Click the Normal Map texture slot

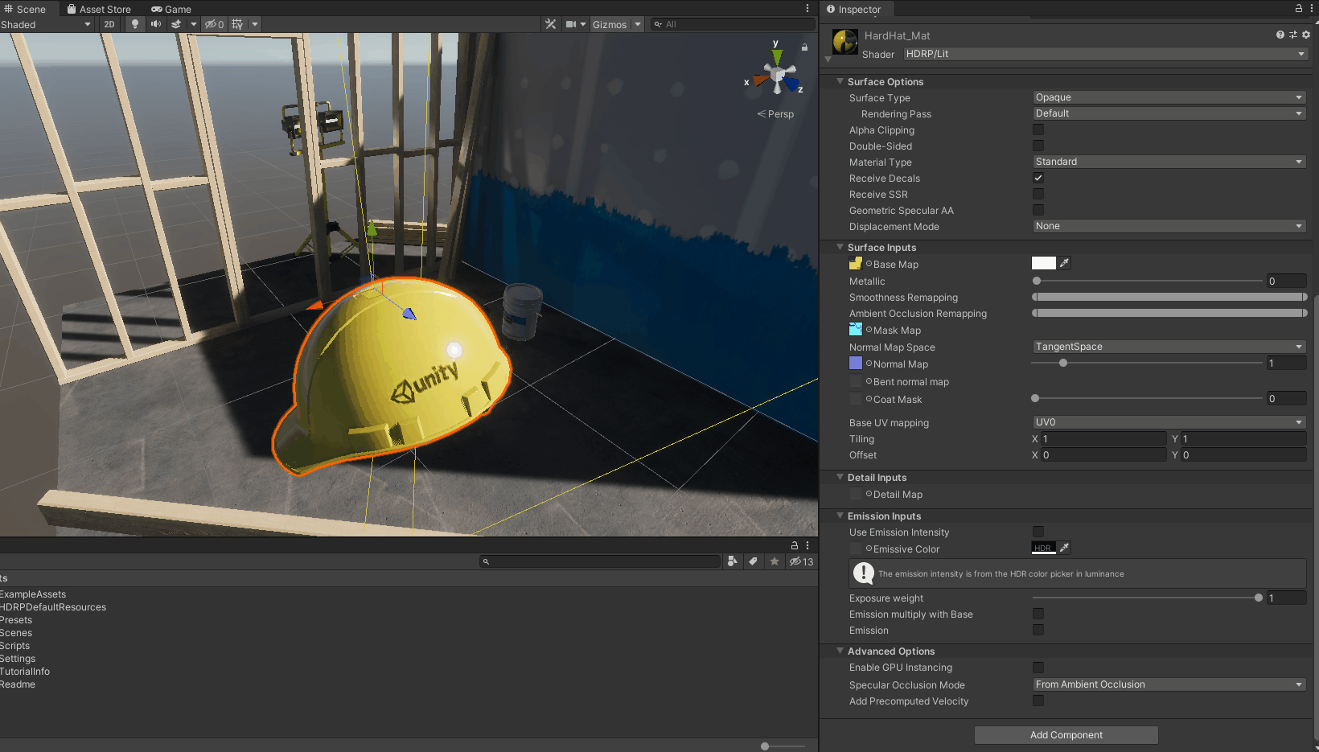(856, 364)
